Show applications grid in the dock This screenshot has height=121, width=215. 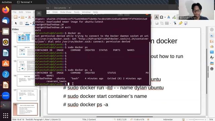pos(6,116)
